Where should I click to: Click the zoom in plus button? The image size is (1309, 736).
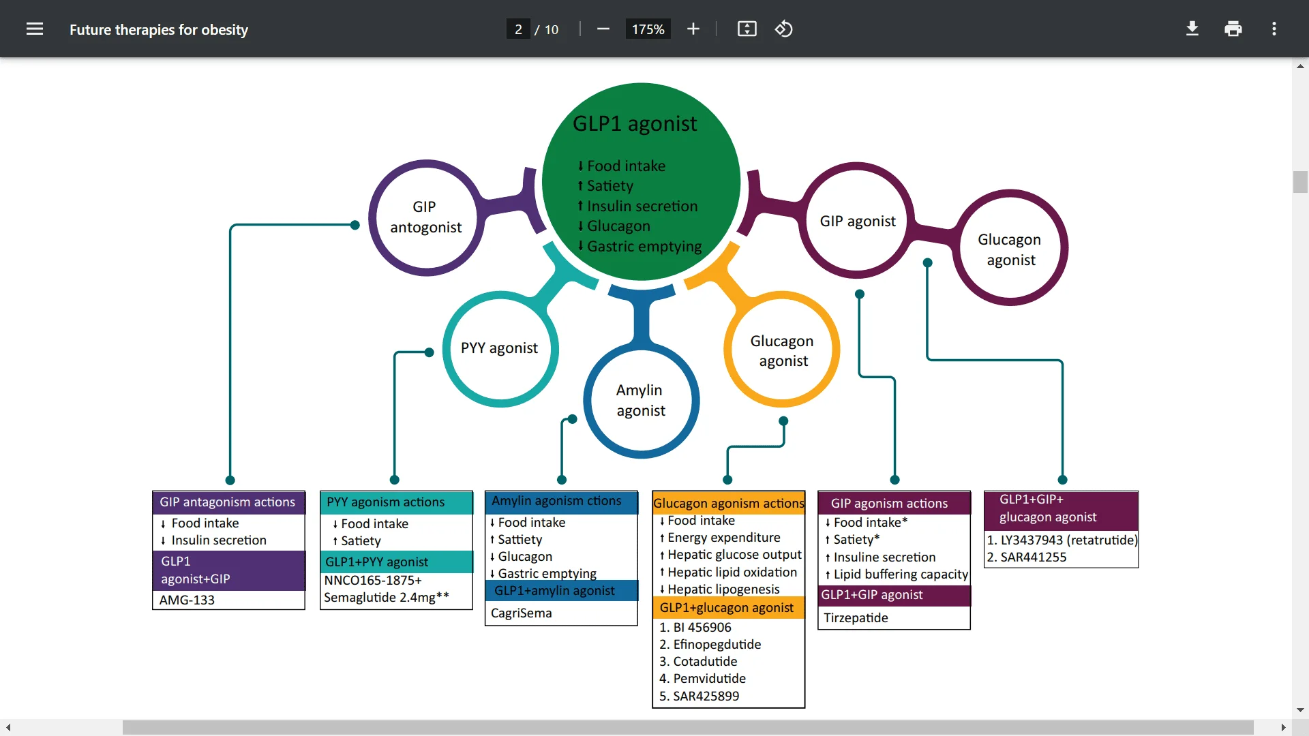tap(693, 29)
